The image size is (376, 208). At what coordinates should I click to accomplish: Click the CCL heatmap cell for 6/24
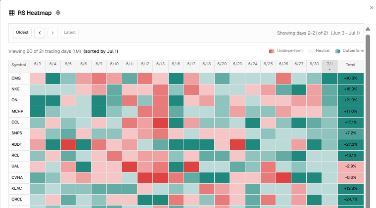(x=253, y=123)
